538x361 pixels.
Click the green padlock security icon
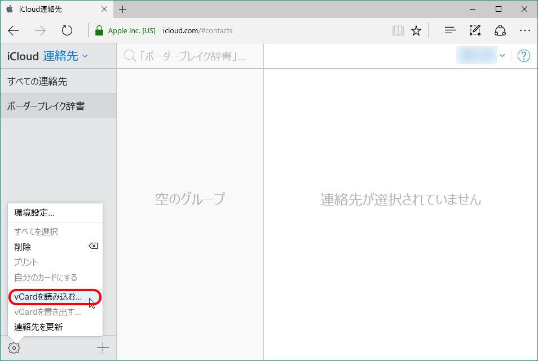pyautogui.click(x=99, y=30)
